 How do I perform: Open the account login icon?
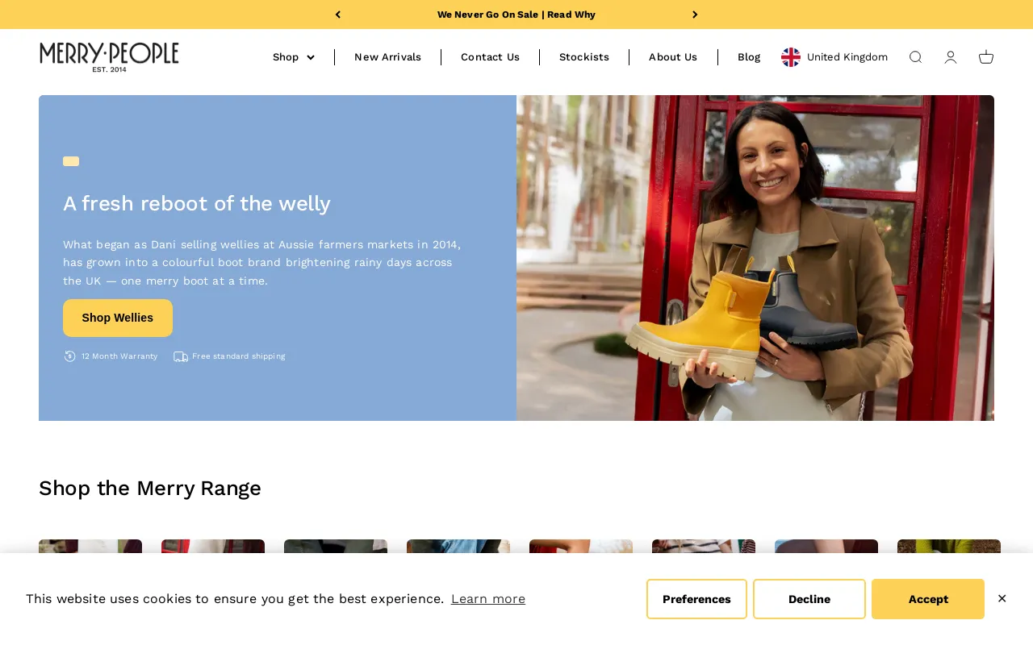click(x=951, y=57)
